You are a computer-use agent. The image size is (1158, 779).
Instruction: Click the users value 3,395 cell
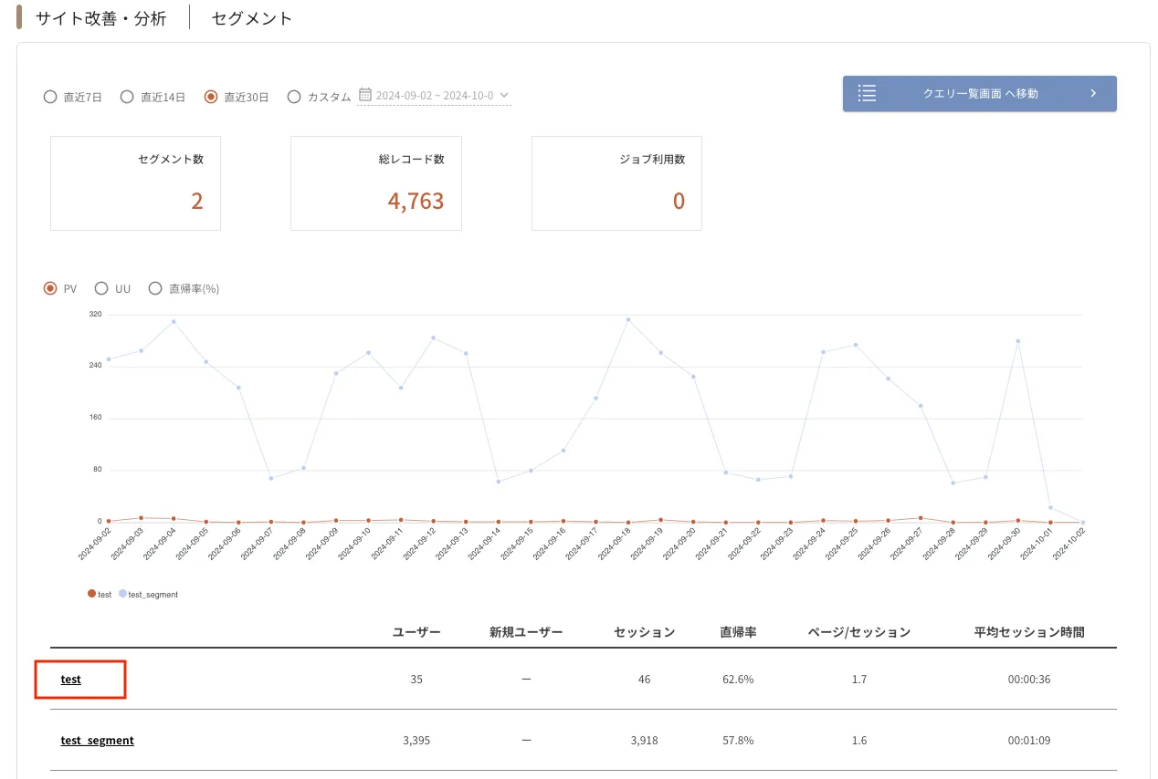[x=416, y=741]
